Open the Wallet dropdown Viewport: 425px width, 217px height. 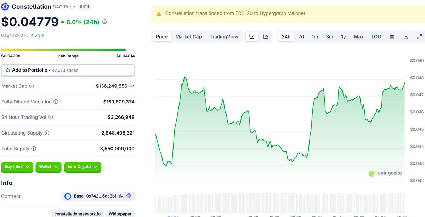[49, 167]
